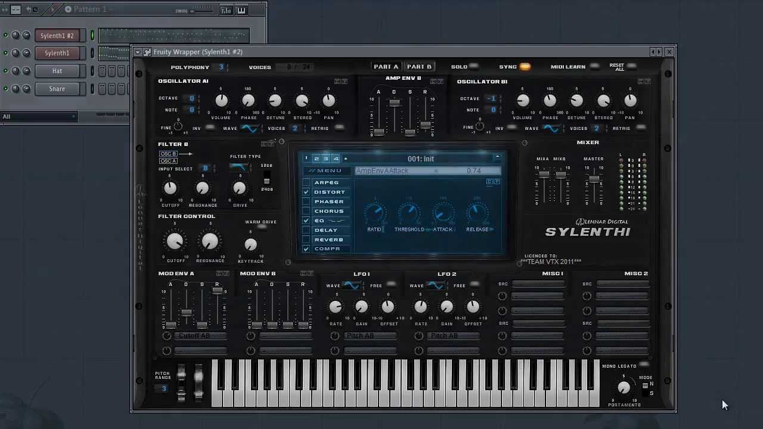Enable the DELAY effect checkbox

pyautogui.click(x=306, y=230)
